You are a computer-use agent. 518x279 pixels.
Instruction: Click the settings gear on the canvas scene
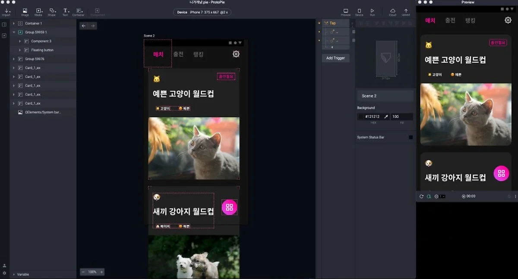[x=236, y=54]
